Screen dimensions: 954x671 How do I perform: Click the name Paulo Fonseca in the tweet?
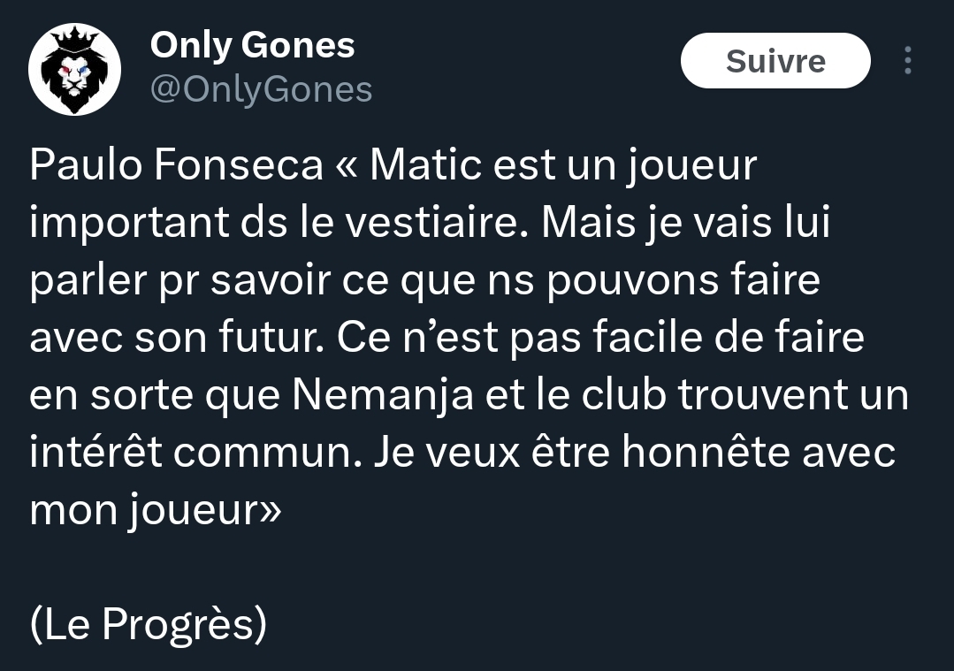click(x=177, y=164)
